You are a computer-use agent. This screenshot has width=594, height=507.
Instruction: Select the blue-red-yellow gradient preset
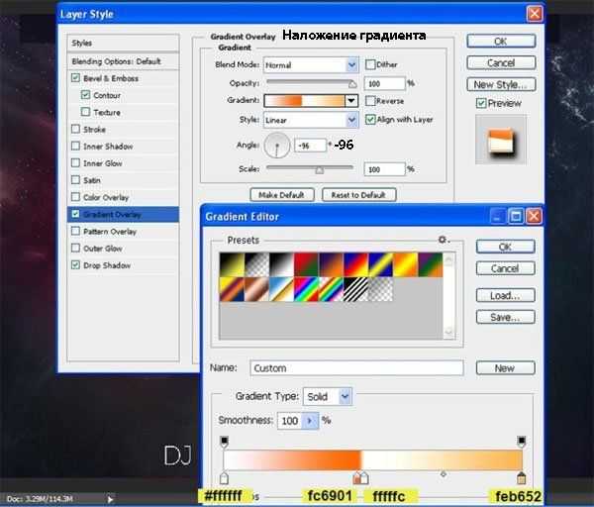click(x=355, y=264)
